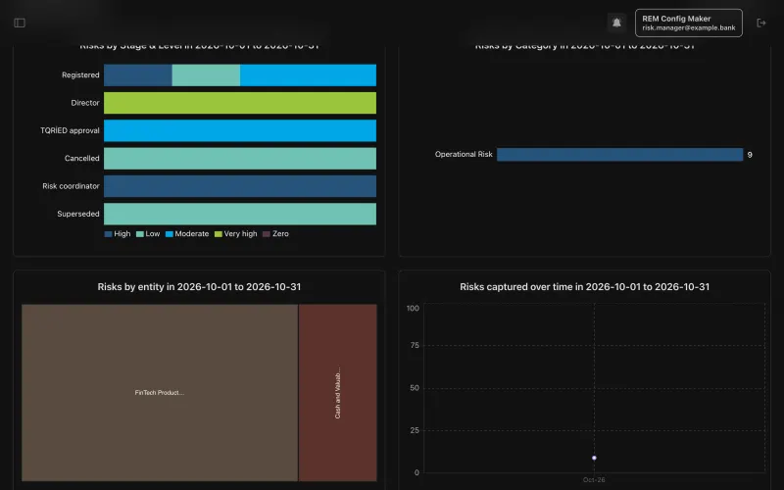Toggle the High legend entry
784x490 pixels.
tap(118, 234)
